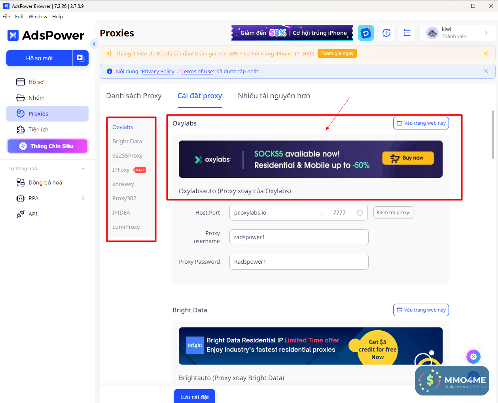
Task: Click the 58% discount header banner
Action: click(292, 33)
